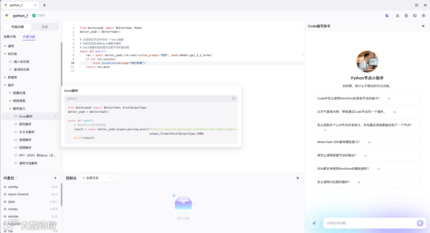Select jieba package row
The height and width of the screenshot is (233, 430).
pyautogui.click(x=31, y=202)
